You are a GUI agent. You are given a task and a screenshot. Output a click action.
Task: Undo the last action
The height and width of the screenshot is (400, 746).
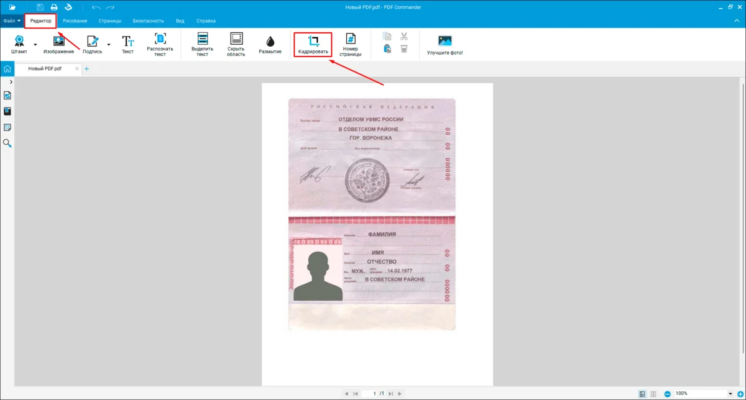point(95,7)
